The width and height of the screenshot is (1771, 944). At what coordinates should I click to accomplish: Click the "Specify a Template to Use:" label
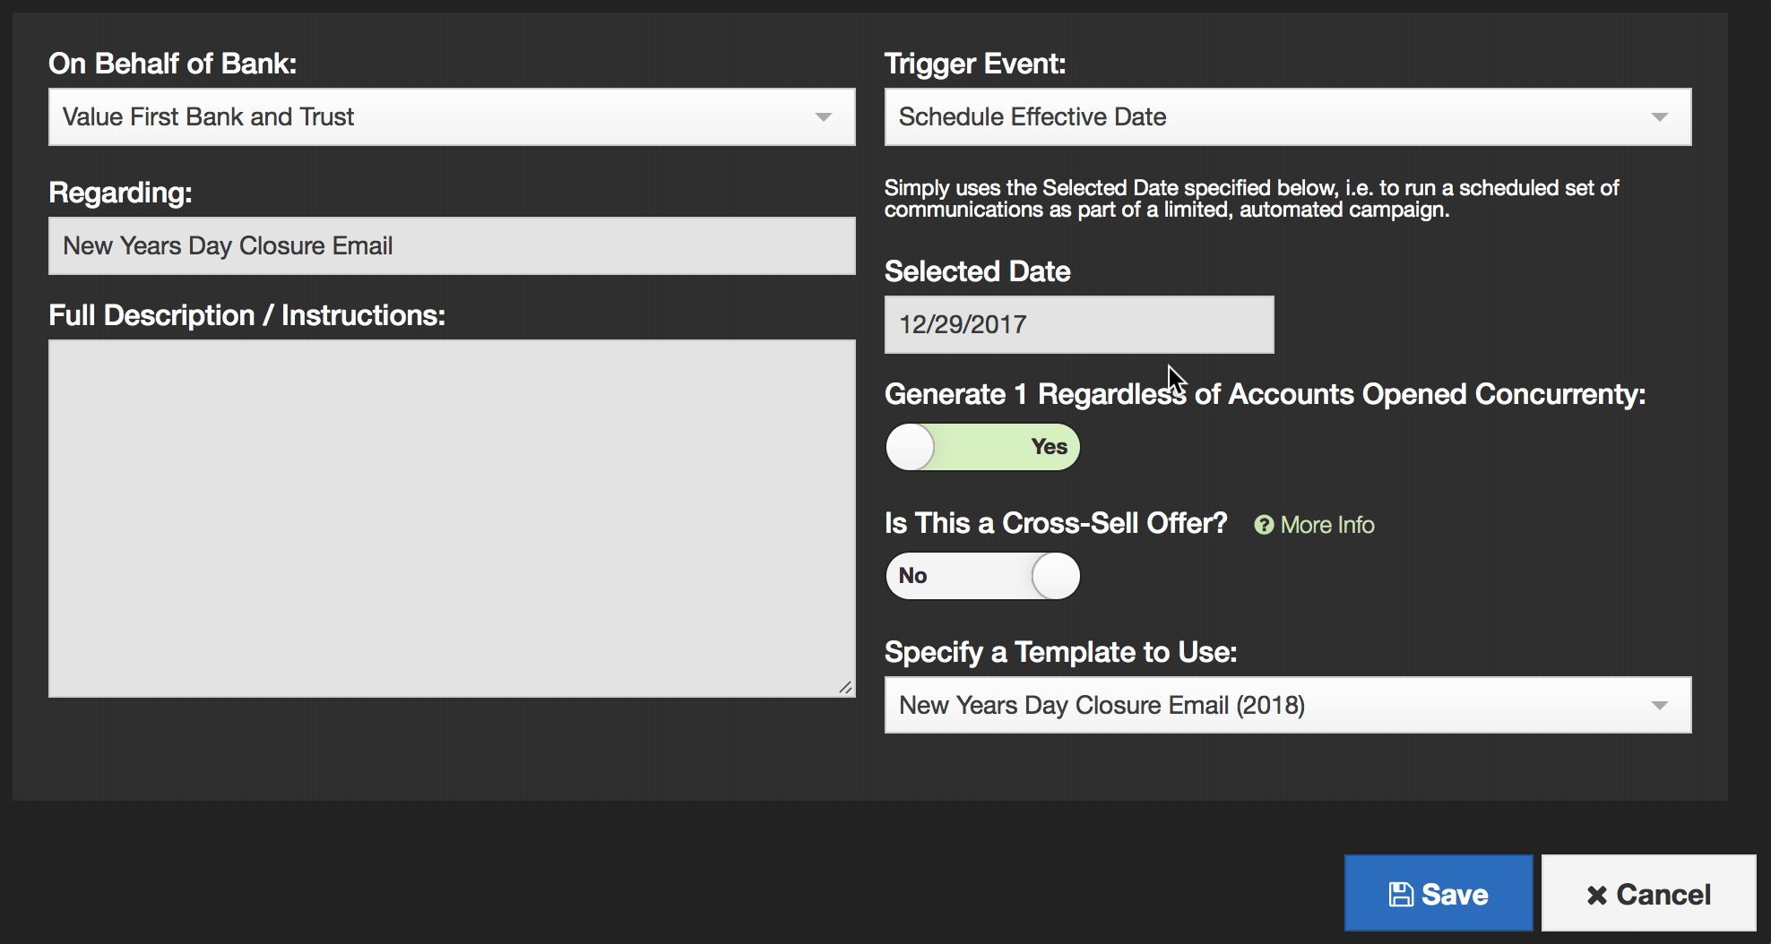pos(1060,652)
